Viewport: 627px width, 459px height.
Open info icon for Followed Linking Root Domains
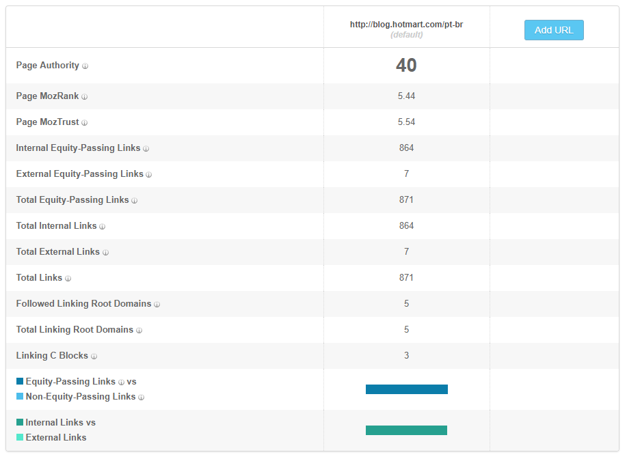click(x=157, y=305)
